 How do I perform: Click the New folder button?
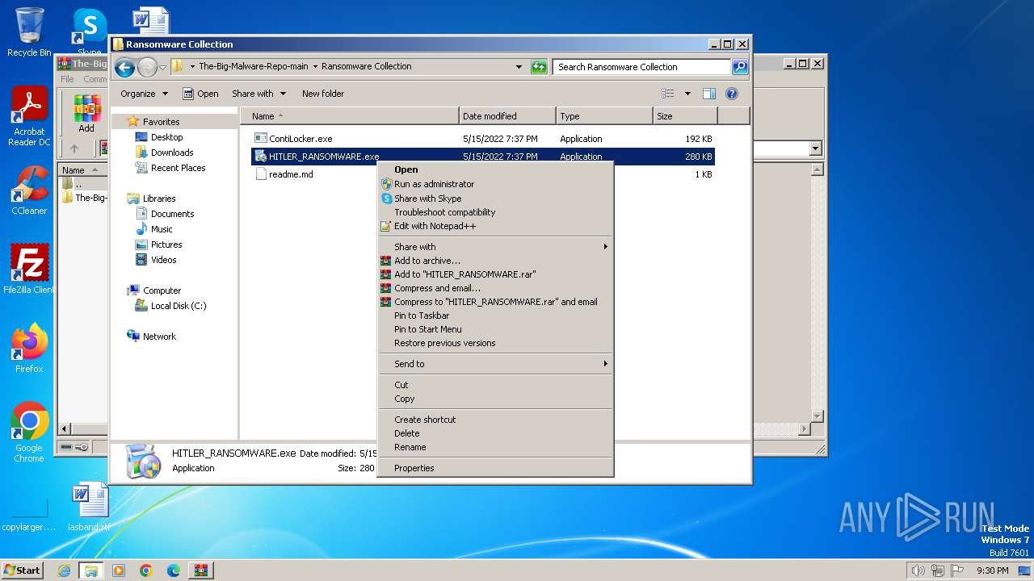(323, 94)
